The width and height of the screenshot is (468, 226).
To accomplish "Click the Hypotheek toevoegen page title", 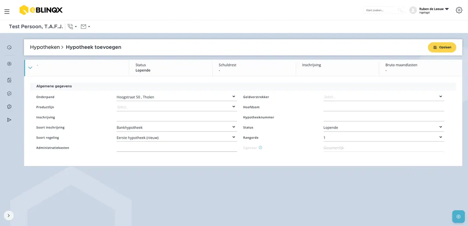I will pyautogui.click(x=94, y=47).
